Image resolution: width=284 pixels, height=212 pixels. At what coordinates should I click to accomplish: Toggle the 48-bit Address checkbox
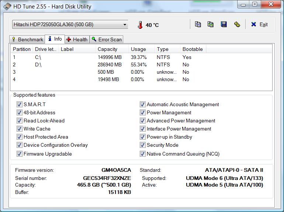coord(20,112)
